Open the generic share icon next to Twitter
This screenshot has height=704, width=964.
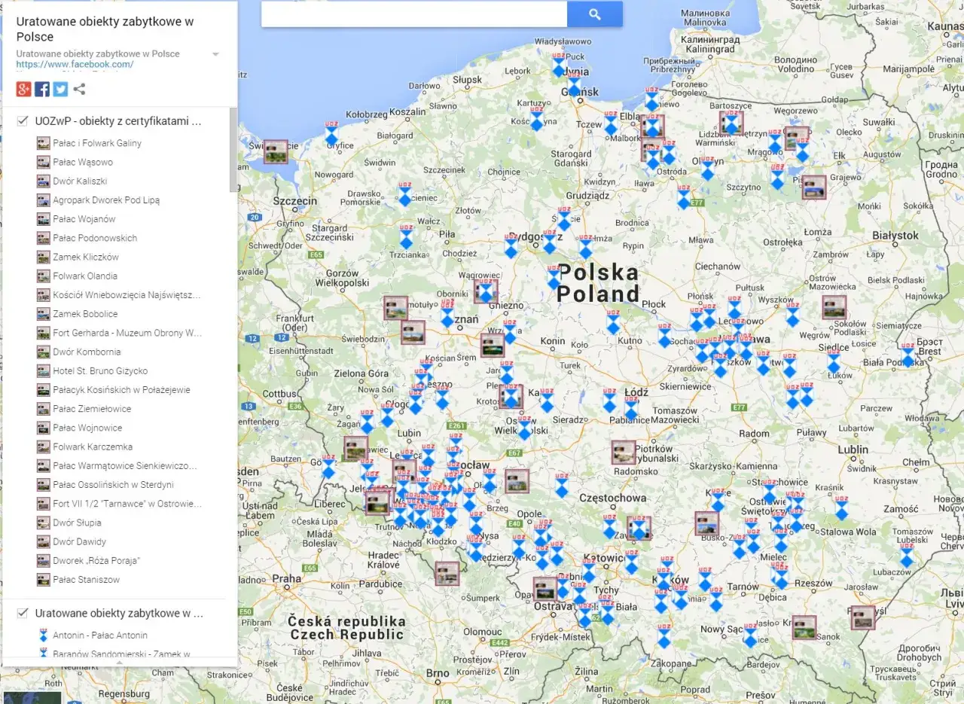click(x=78, y=89)
